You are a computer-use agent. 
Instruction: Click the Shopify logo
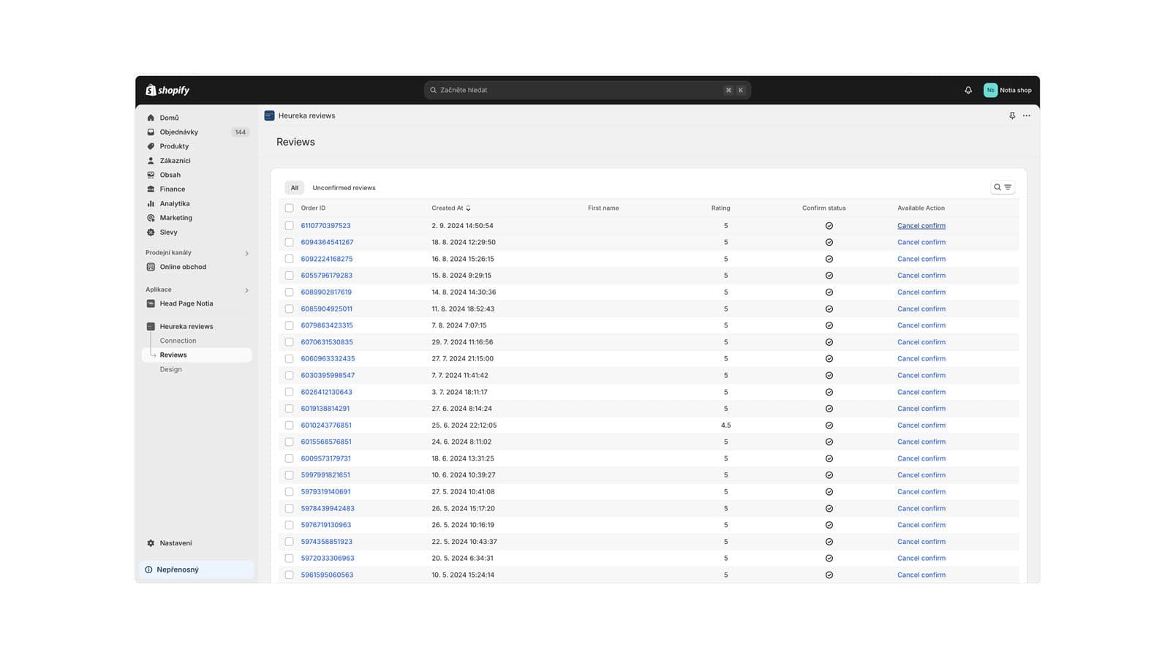point(167,90)
